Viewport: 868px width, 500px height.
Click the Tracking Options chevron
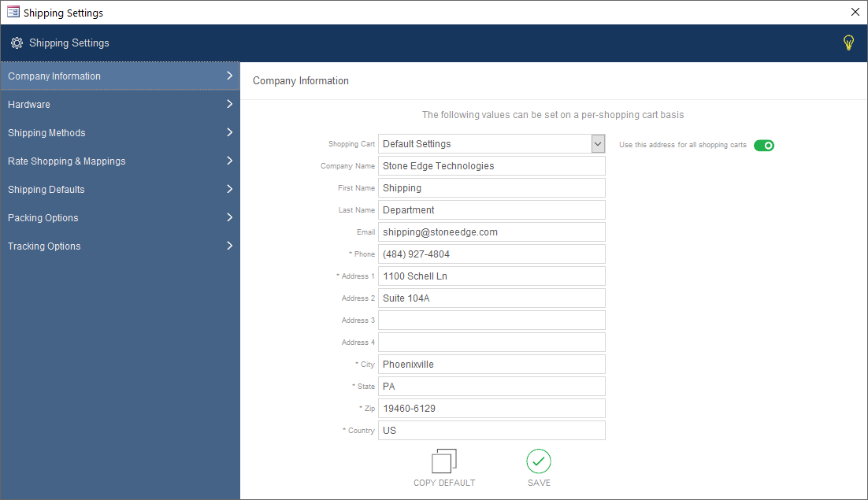(229, 246)
